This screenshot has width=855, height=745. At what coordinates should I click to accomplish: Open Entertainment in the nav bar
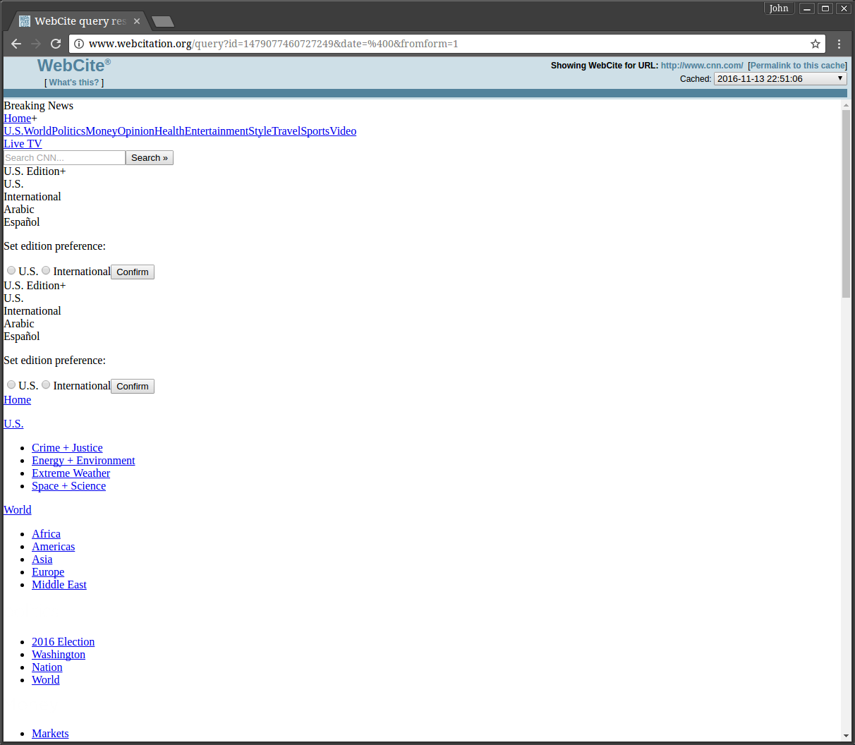click(217, 131)
